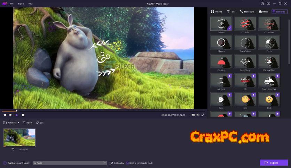
Task: Rewind the video playback
Action: pos(5,115)
